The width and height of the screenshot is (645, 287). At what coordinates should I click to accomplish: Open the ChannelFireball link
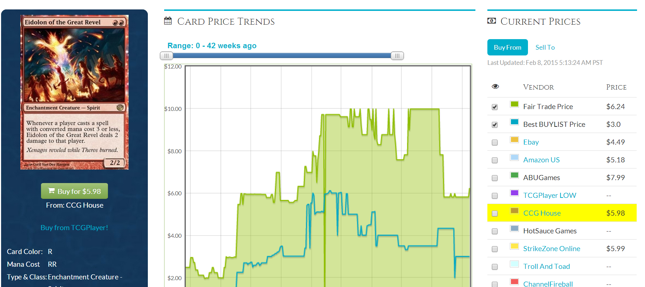[548, 284]
